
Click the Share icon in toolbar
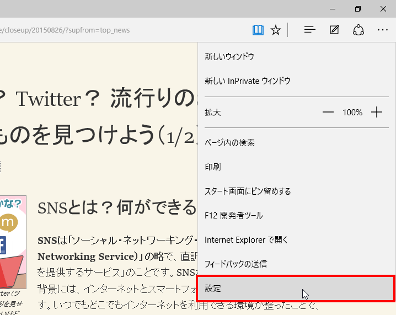pos(358,30)
